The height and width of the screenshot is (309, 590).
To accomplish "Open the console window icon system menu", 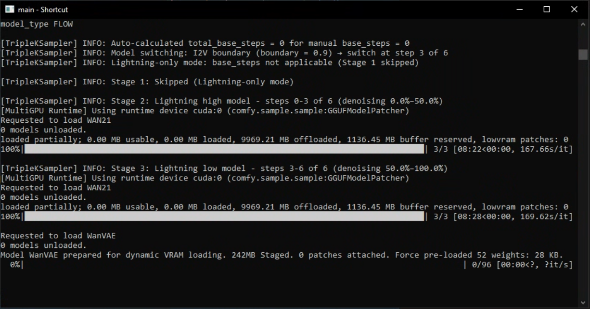I will [x=10, y=9].
